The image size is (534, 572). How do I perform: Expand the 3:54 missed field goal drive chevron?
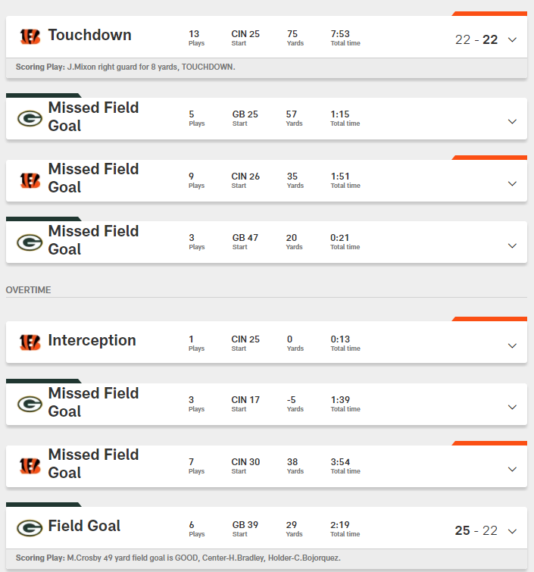[512, 469]
